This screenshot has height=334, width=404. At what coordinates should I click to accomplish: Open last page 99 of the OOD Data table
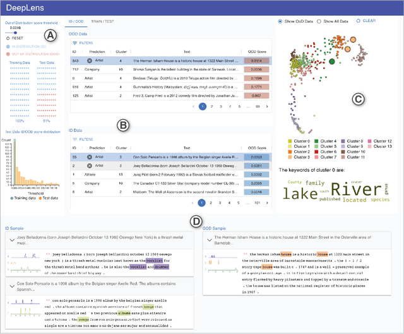(258, 107)
